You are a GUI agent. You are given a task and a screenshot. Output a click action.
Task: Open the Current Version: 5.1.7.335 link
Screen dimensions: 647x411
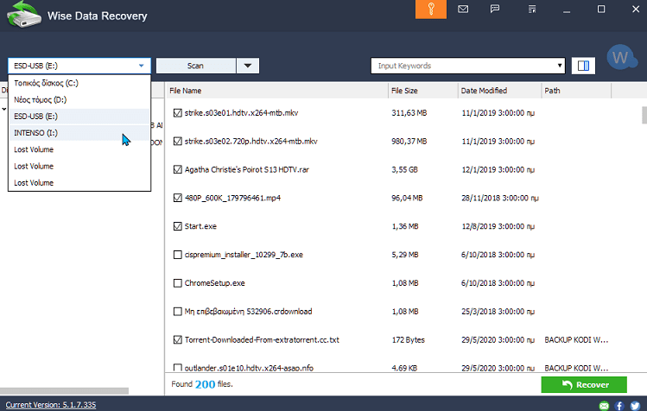[x=51, y=405]
